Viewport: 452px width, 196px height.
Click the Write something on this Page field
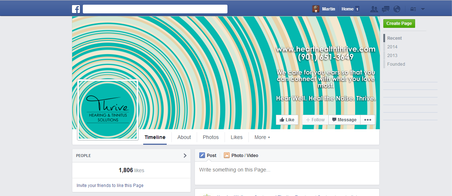pos(287,173)
